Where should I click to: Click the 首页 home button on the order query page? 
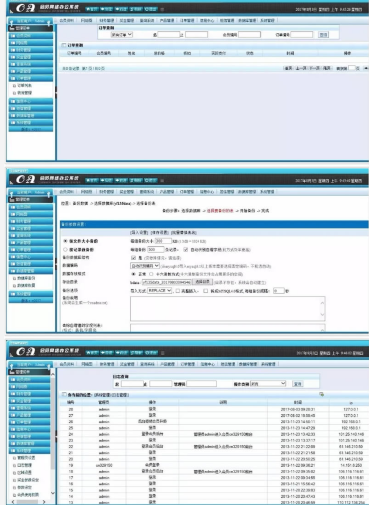click(x=91, y=9)
